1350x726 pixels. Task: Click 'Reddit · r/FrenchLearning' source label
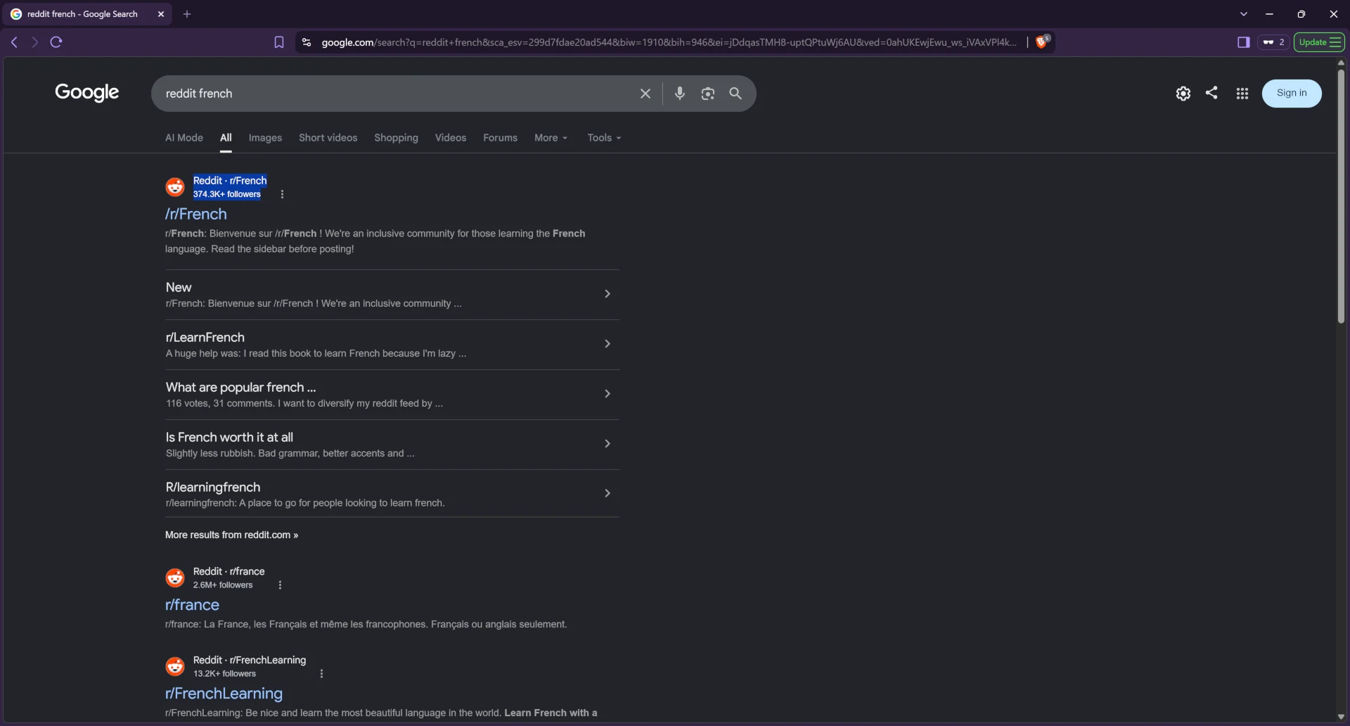250,661
